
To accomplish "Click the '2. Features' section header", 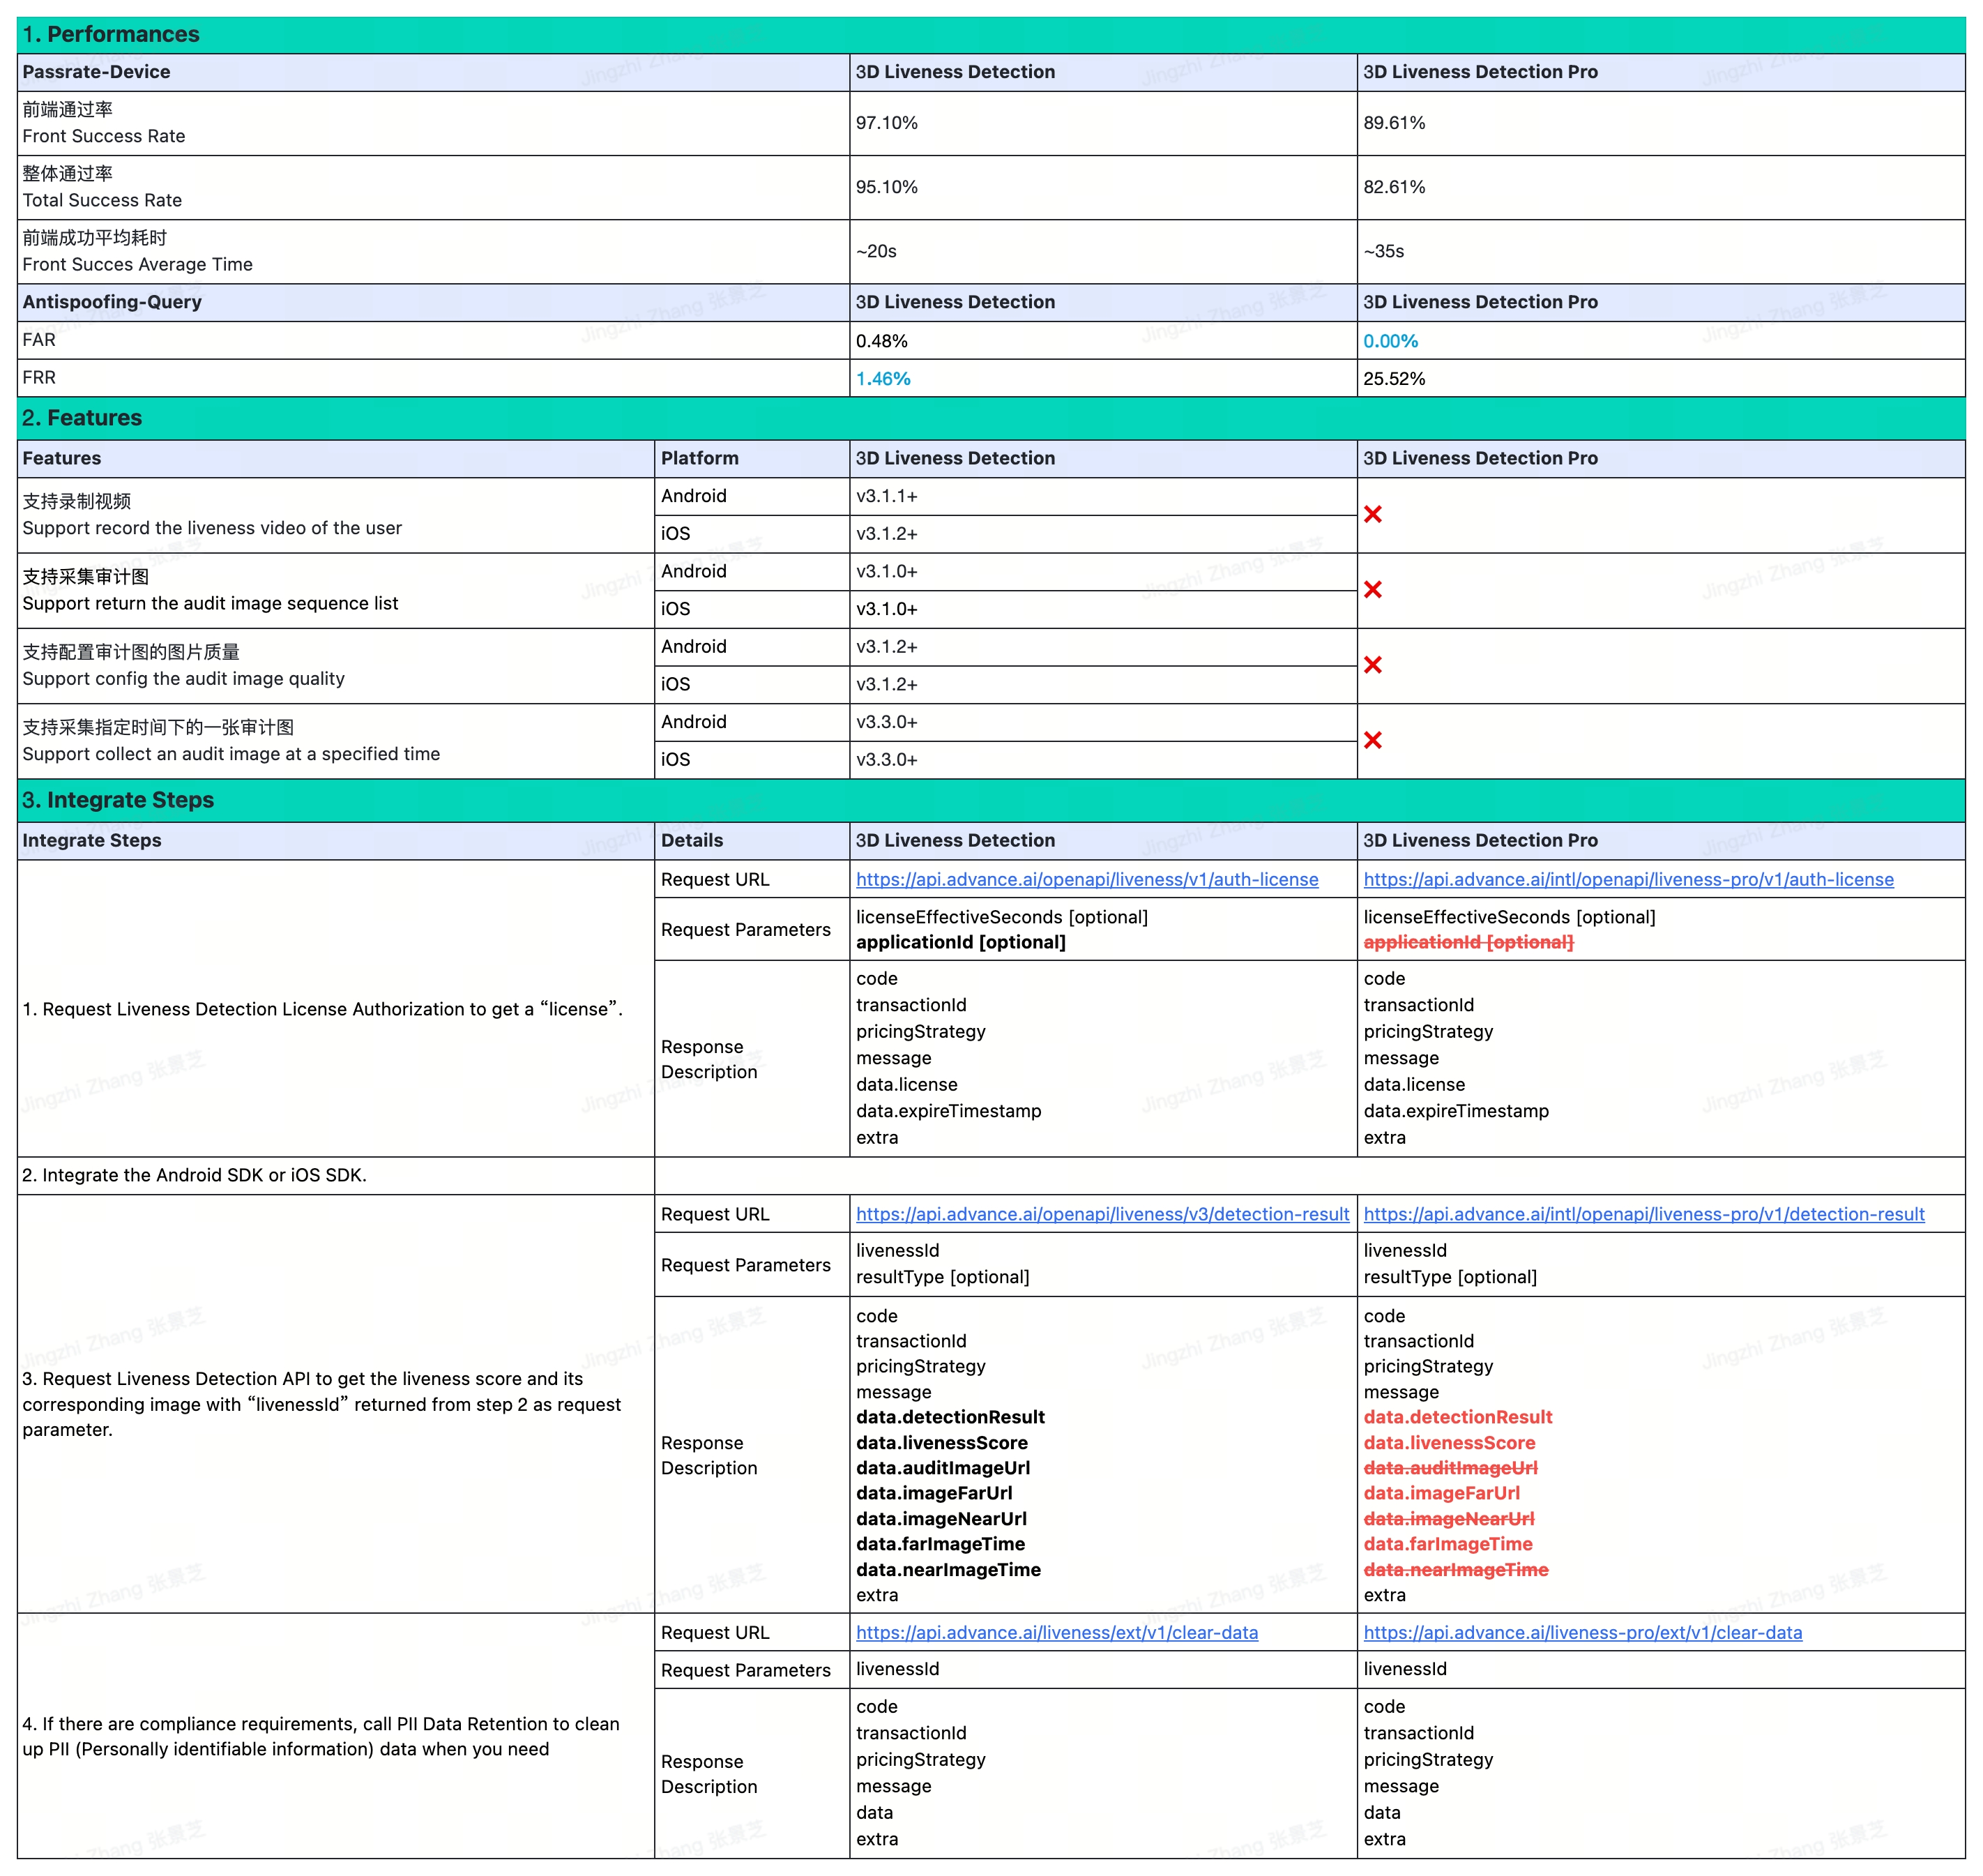I will pyautogui.click(x=82, y=418).
